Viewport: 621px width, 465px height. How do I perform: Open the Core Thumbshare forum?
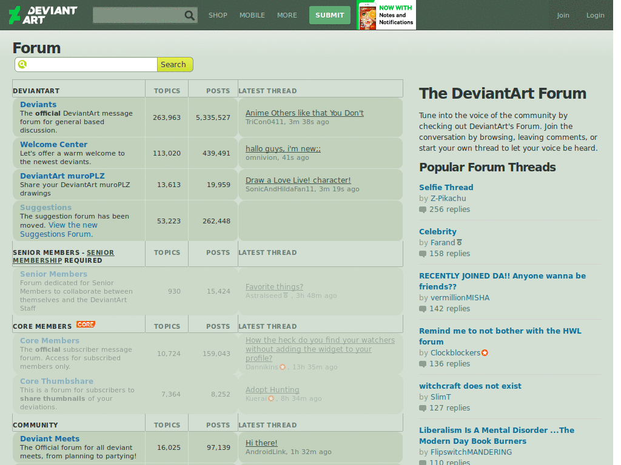click(56, 381)
